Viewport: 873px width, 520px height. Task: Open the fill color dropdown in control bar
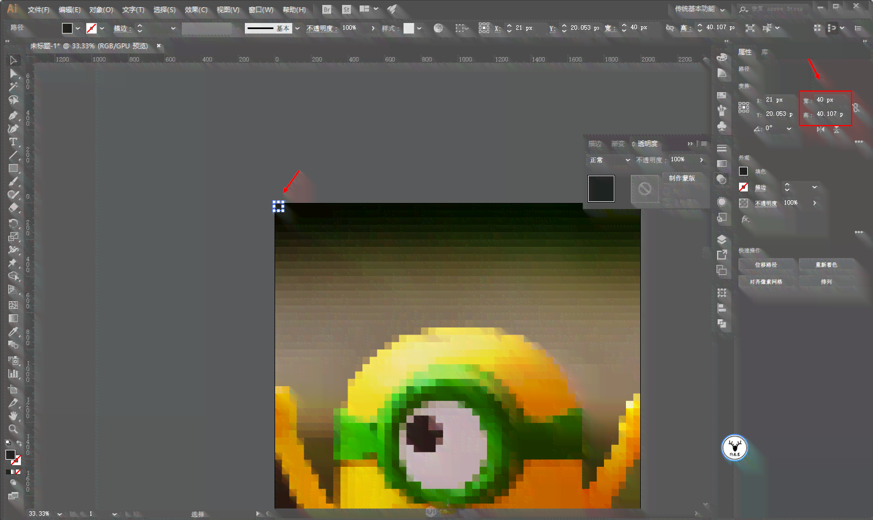[x=77, y=28]
